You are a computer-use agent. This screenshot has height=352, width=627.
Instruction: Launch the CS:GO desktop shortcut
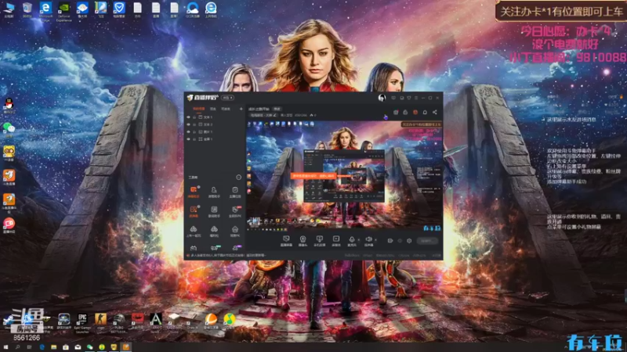101,321
